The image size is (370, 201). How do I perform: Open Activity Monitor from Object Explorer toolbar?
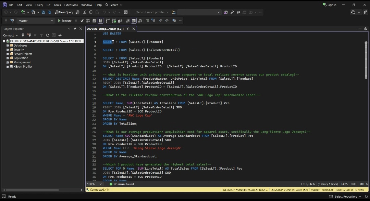(60, 35)
